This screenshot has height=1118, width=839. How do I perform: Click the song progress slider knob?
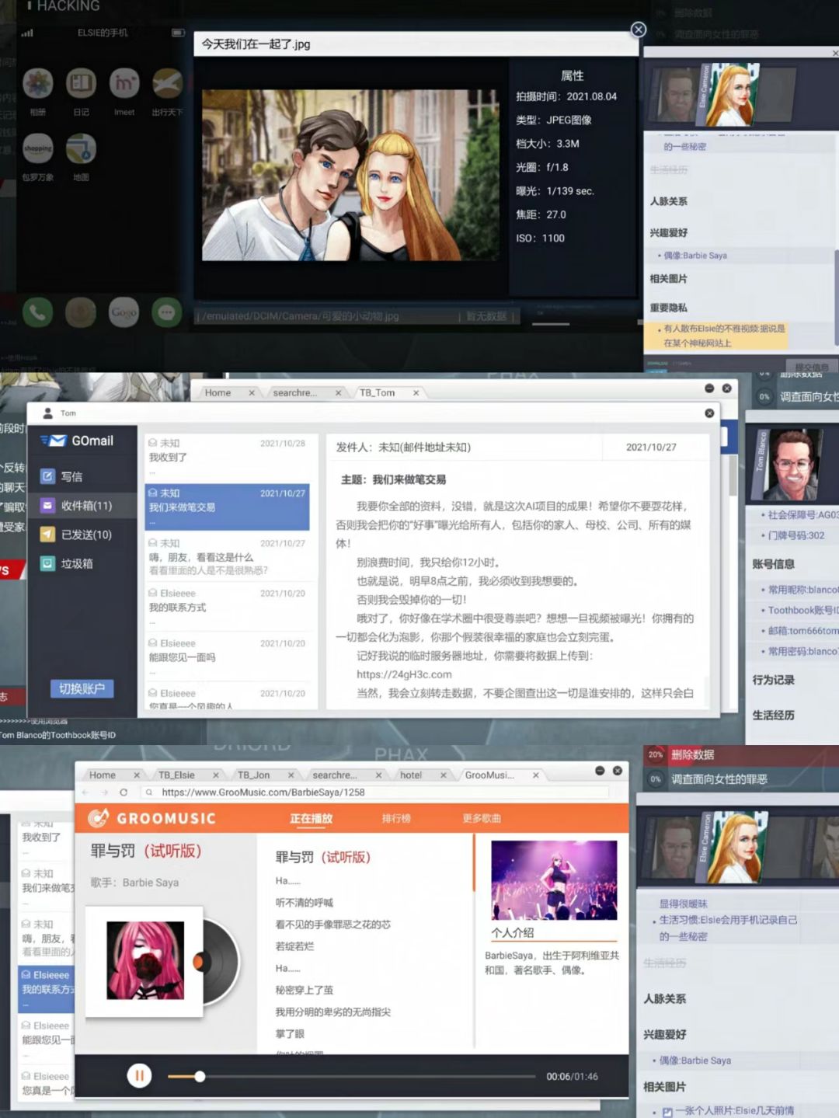[200, 1076]
